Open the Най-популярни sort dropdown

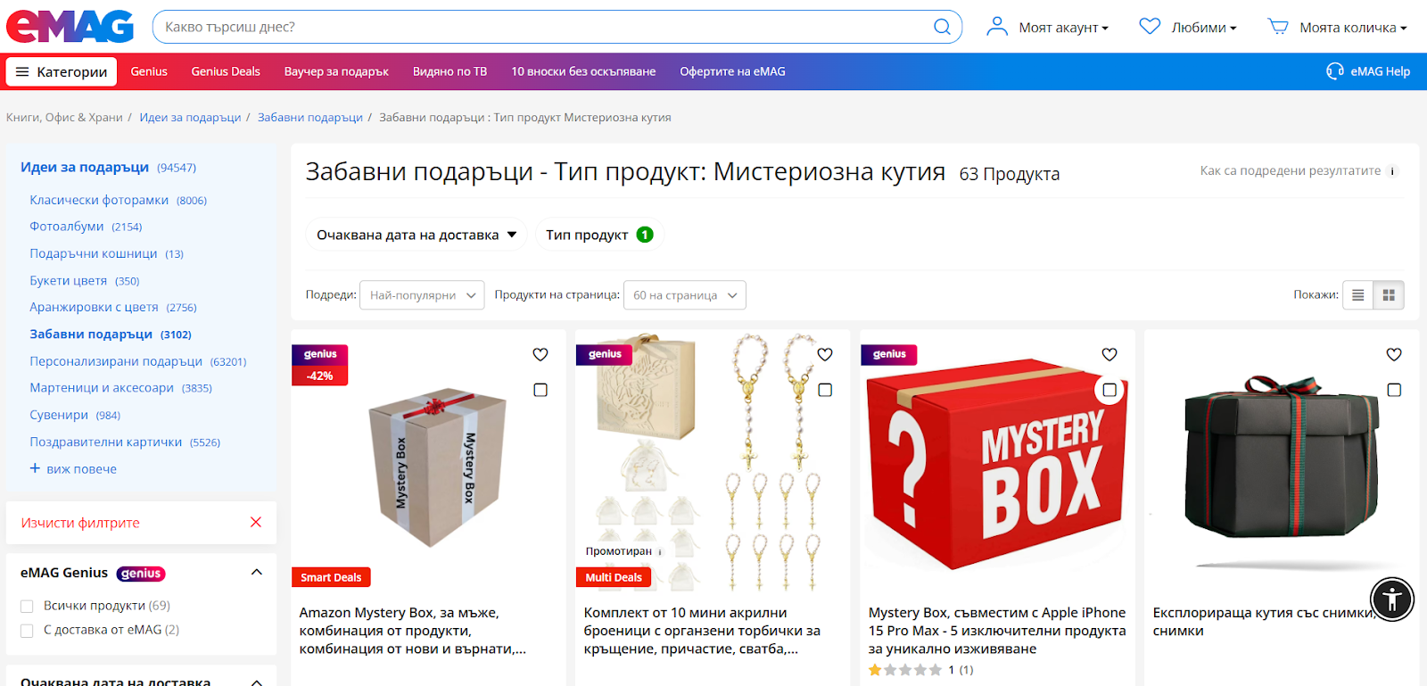click(422, 295)
